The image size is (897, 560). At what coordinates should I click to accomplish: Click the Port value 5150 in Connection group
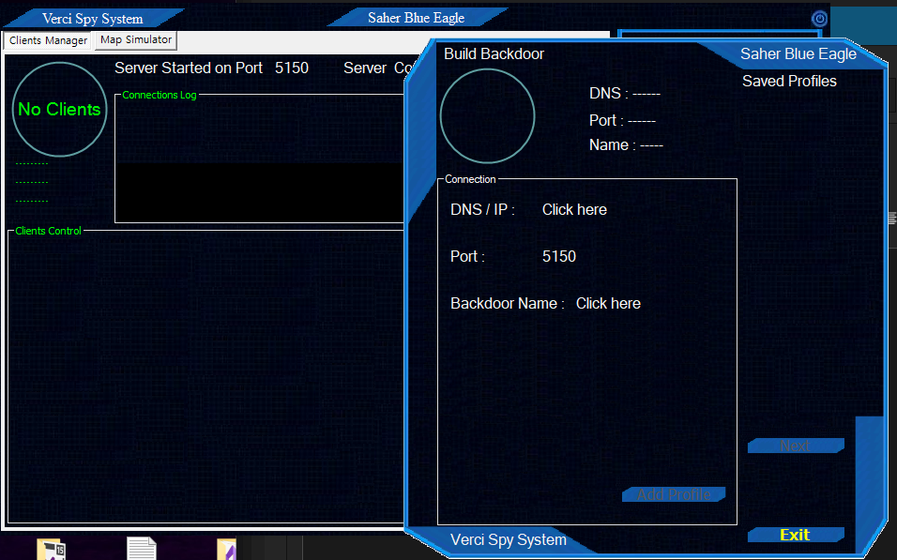pyautogui.click(x=559, y=256)
